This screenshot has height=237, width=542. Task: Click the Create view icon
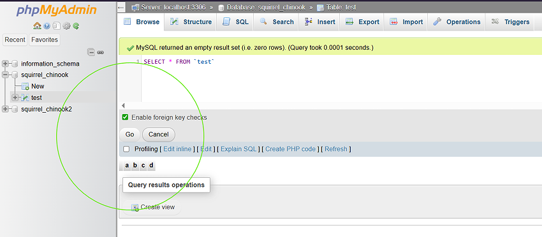(135, 208)
